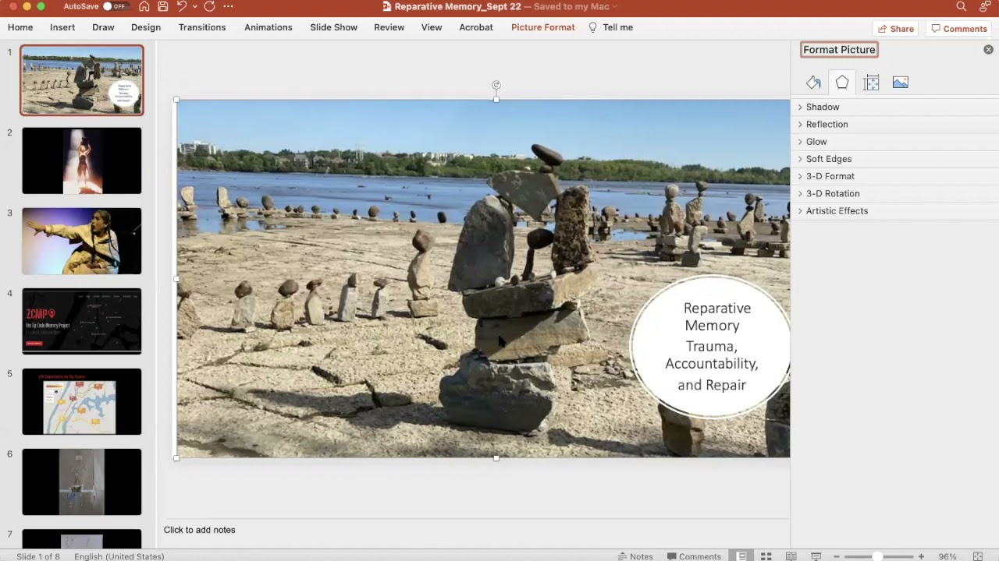Screen dimensions: 999x561
Task: Start the slide show from status bar
Action: [x=816, y=556]
